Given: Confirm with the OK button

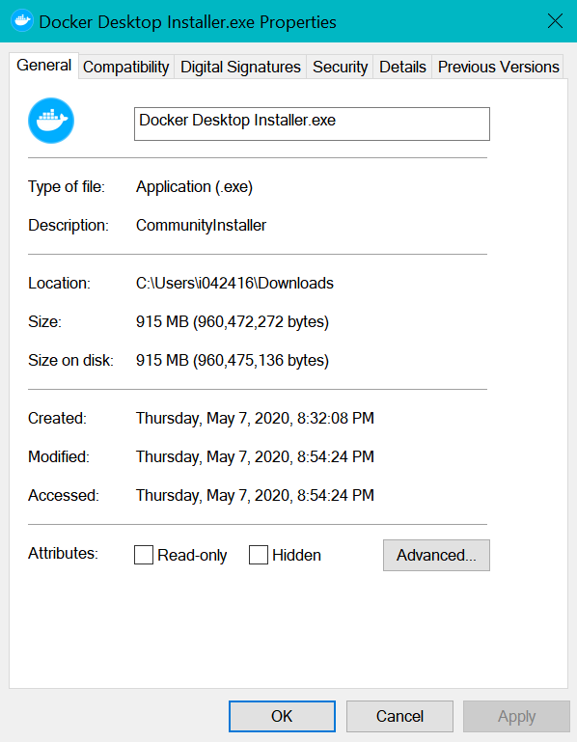Looking at the screenshot, I should tap(282, 716).
